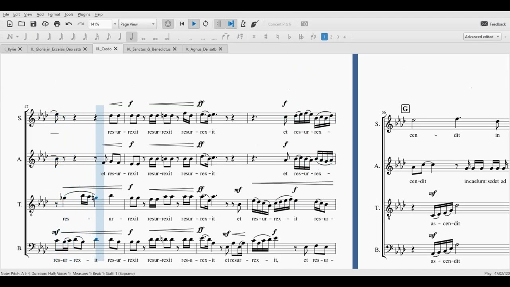This screenshot has width=510, height=287.
Task: Open the Advanced edited workspace dropdown
Action: click(x=482, y=37)
